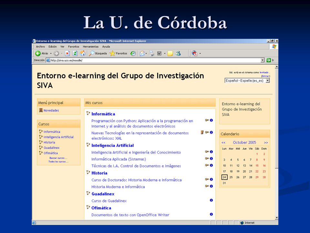Click the Entrar login link
This screenshot has width=310, height=233.
265,76
